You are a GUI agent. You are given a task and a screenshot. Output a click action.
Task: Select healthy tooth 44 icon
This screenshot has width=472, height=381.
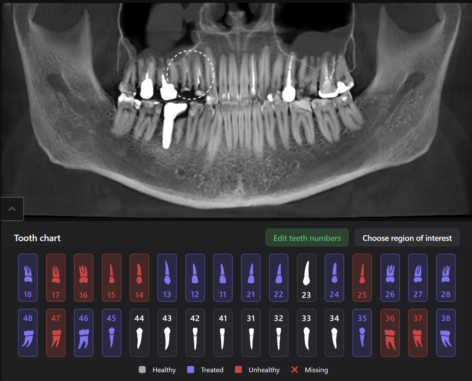[139, 333]
